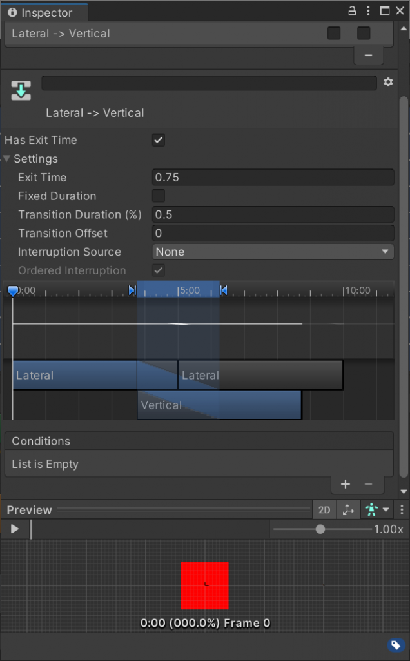Image resolution: width=410 pixels, height=661 pixels.
Task: Open the Preview panel three-dot menu
Action: point(402,510)
